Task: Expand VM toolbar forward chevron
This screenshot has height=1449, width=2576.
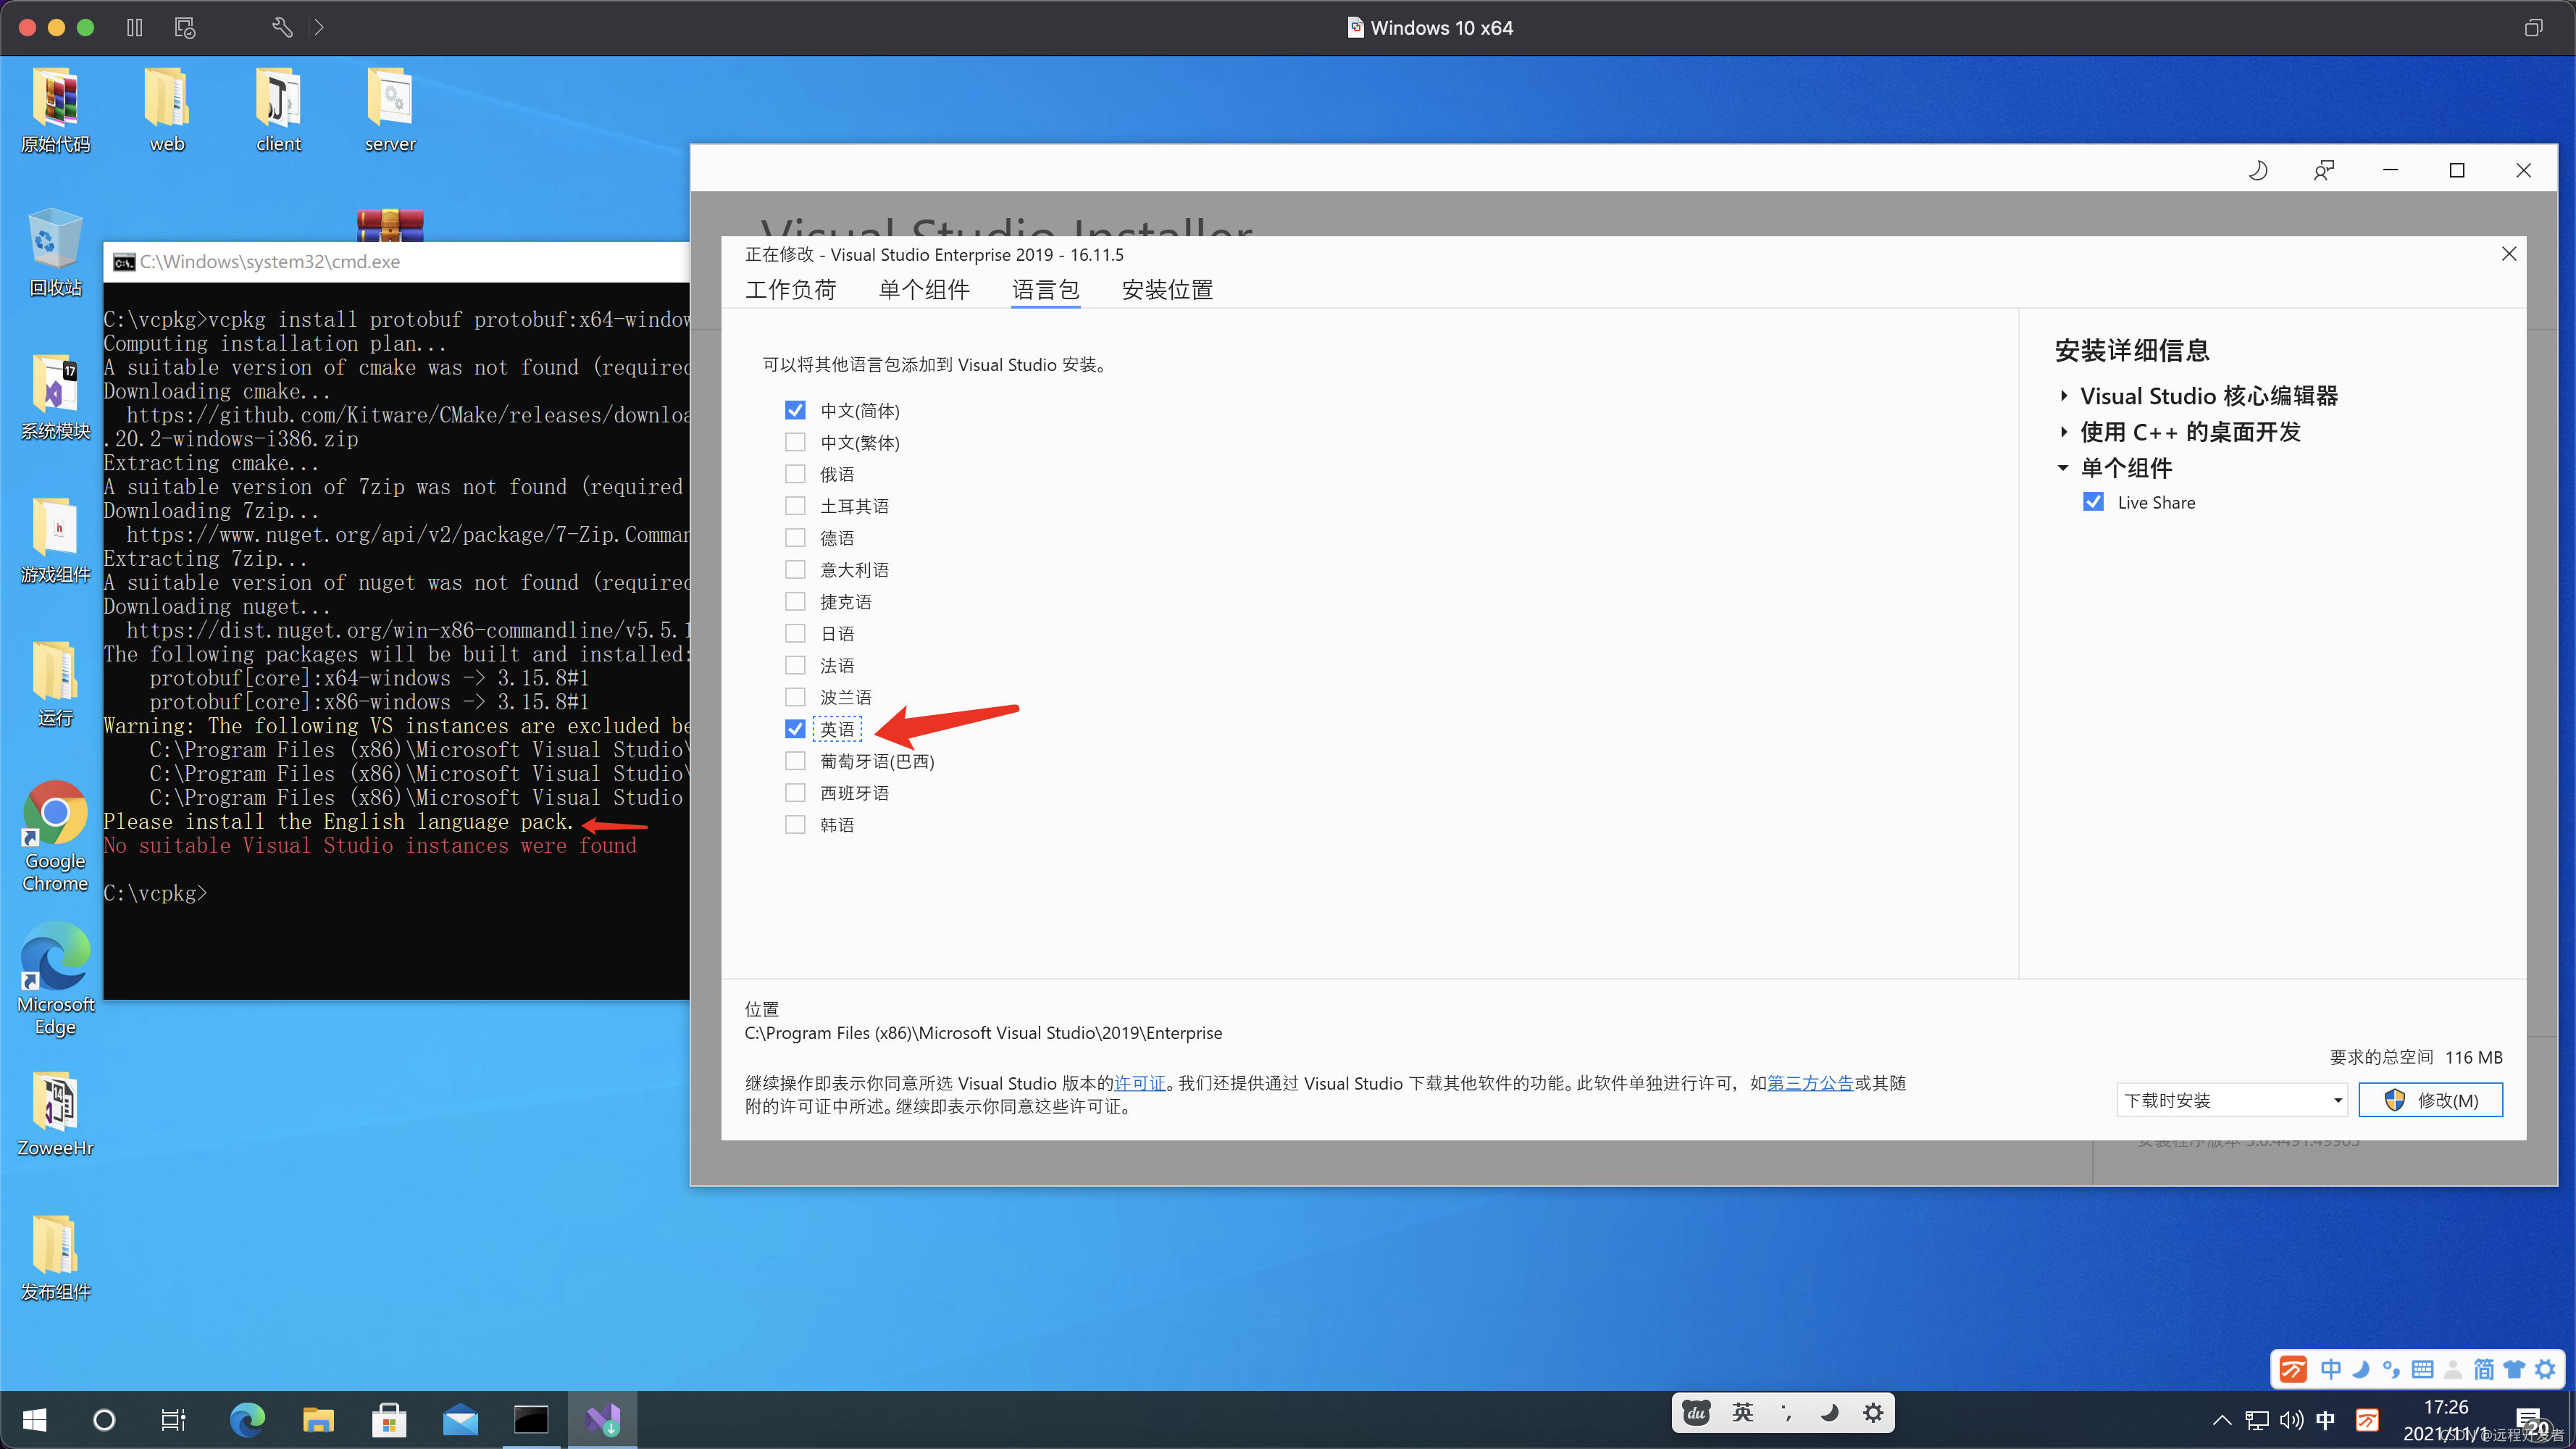Action: click(319, 27)
